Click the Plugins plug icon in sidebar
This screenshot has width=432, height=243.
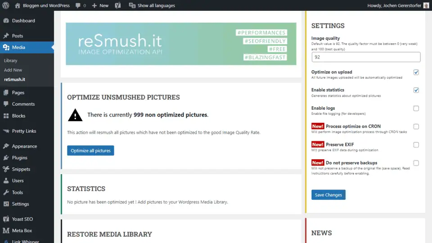(x=6, y=158)
